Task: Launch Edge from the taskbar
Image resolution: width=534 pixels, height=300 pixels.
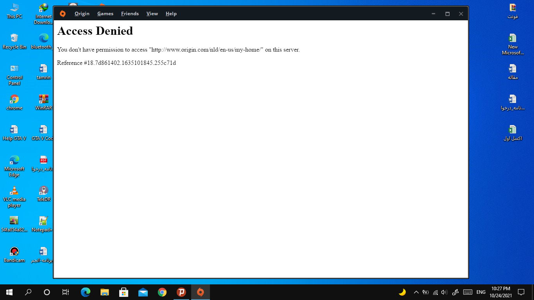Action: point(86,292)
